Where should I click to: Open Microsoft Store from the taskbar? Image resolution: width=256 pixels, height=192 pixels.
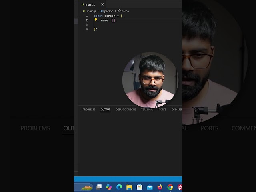coord(140,187)
